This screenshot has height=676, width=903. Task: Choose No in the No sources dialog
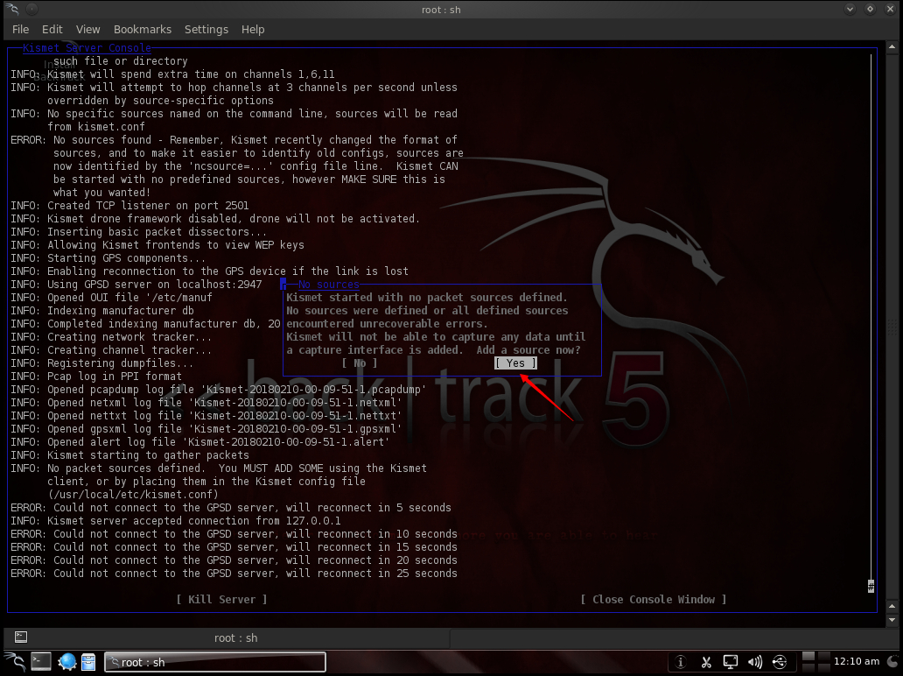pos(360,363)
